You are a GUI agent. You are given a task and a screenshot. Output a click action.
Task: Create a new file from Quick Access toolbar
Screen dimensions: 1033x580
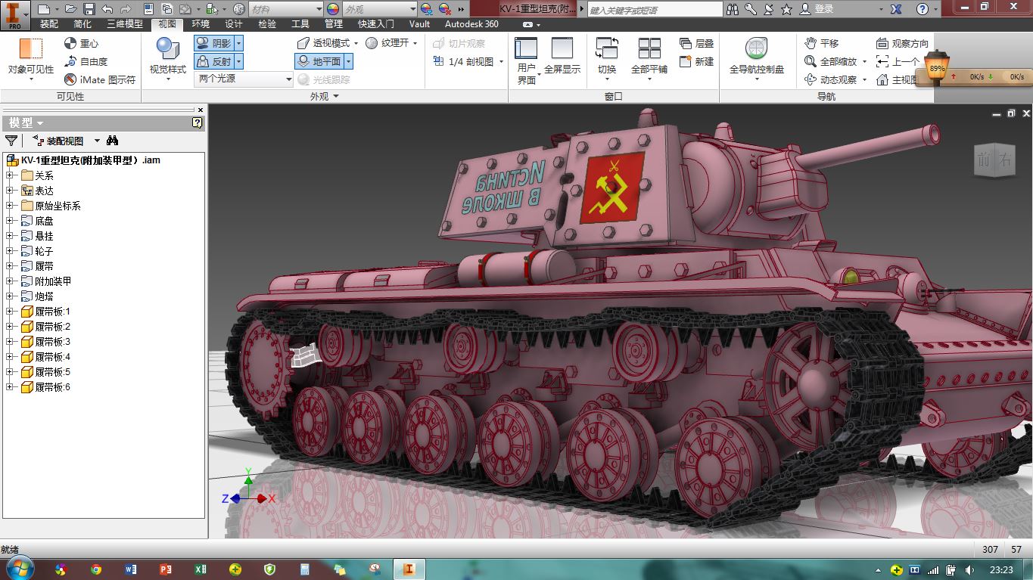click(43, 9)
